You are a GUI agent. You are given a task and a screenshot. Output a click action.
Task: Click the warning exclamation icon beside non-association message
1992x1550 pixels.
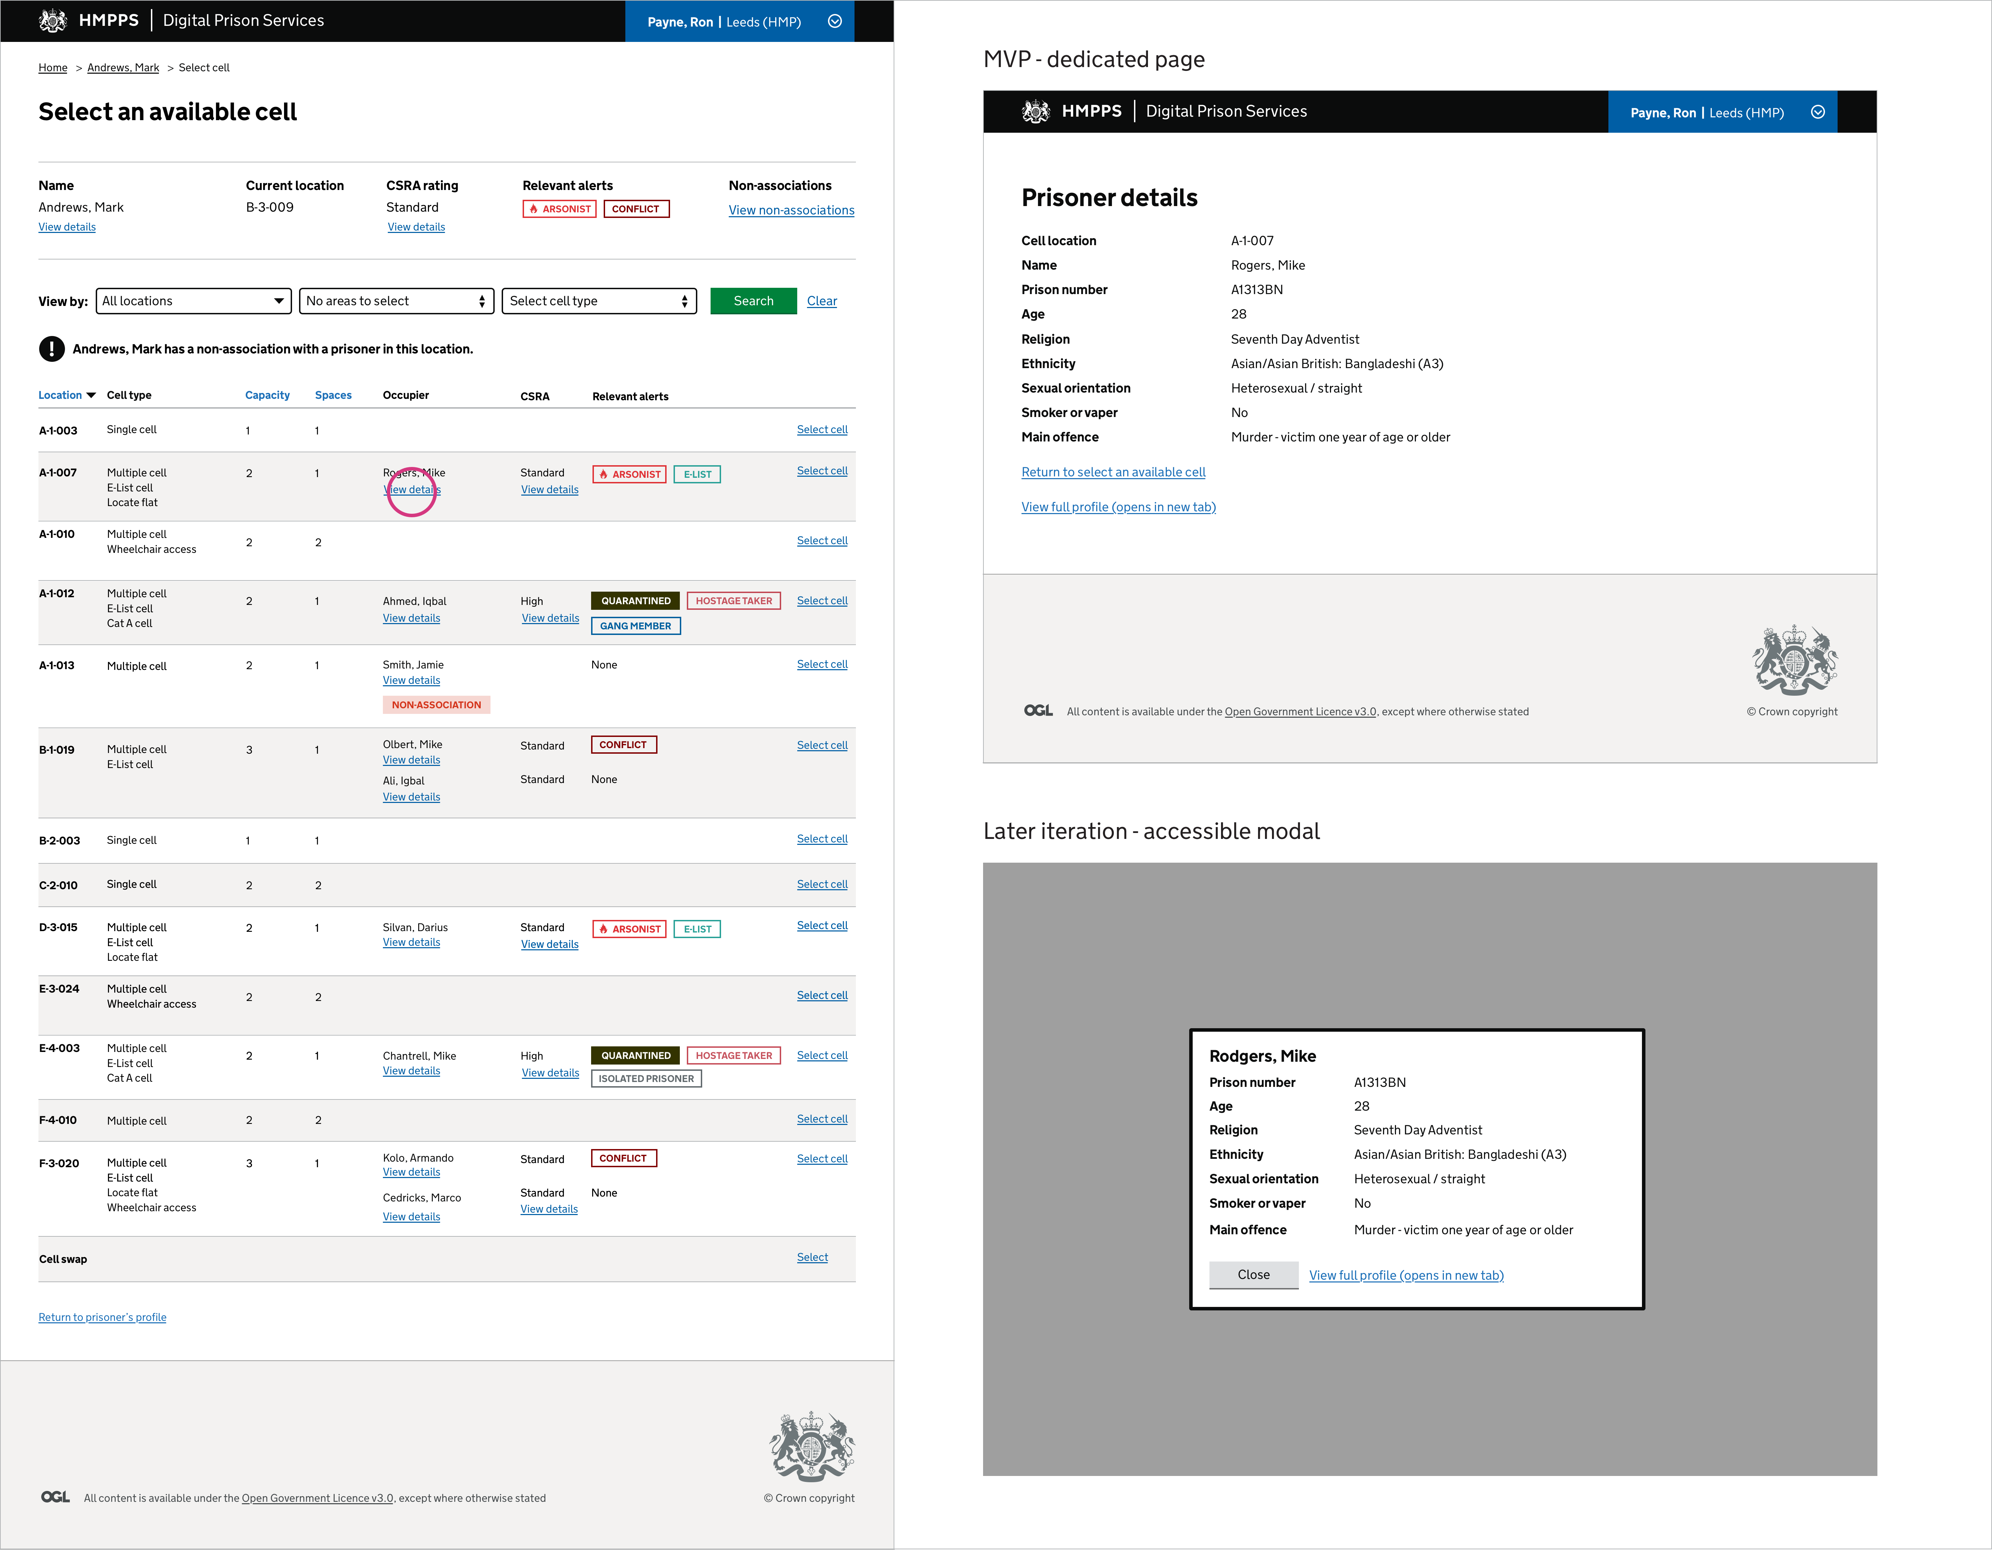tap(52, 349)
